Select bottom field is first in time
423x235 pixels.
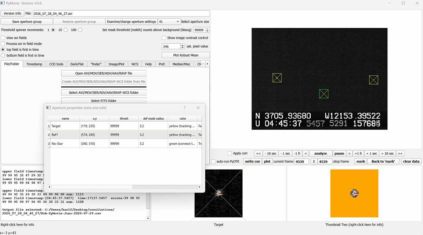pyautogui.click(x=3, y=55)
